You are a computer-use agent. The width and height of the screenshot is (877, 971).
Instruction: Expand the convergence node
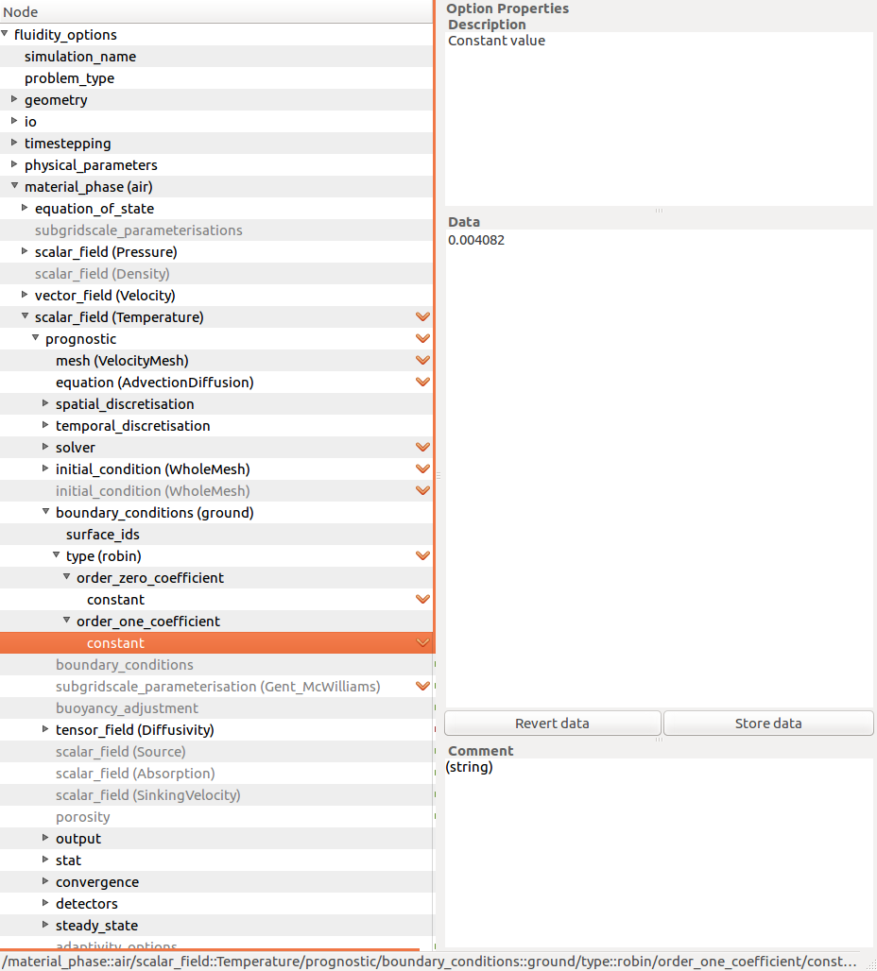[x=45, y=880]
